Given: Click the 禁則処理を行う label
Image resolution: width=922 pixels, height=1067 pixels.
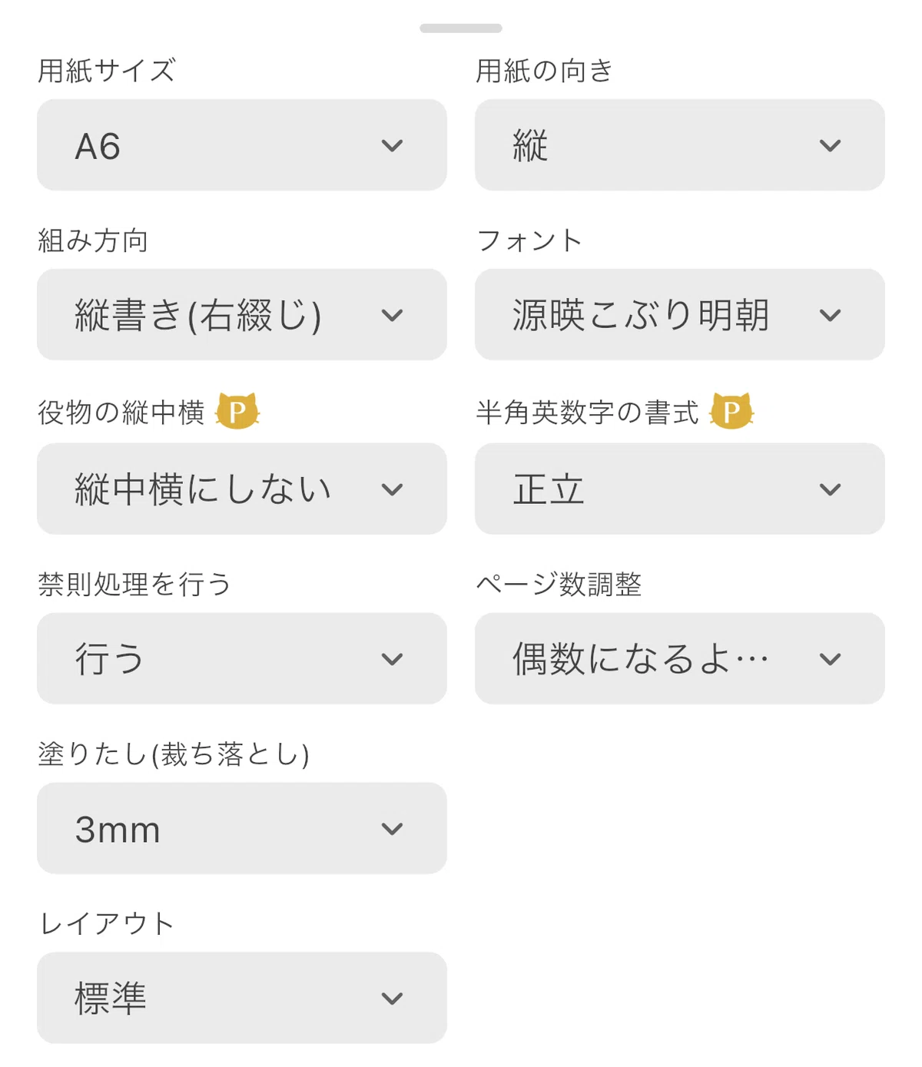Looking at the screenshot, I should [134, 584].
